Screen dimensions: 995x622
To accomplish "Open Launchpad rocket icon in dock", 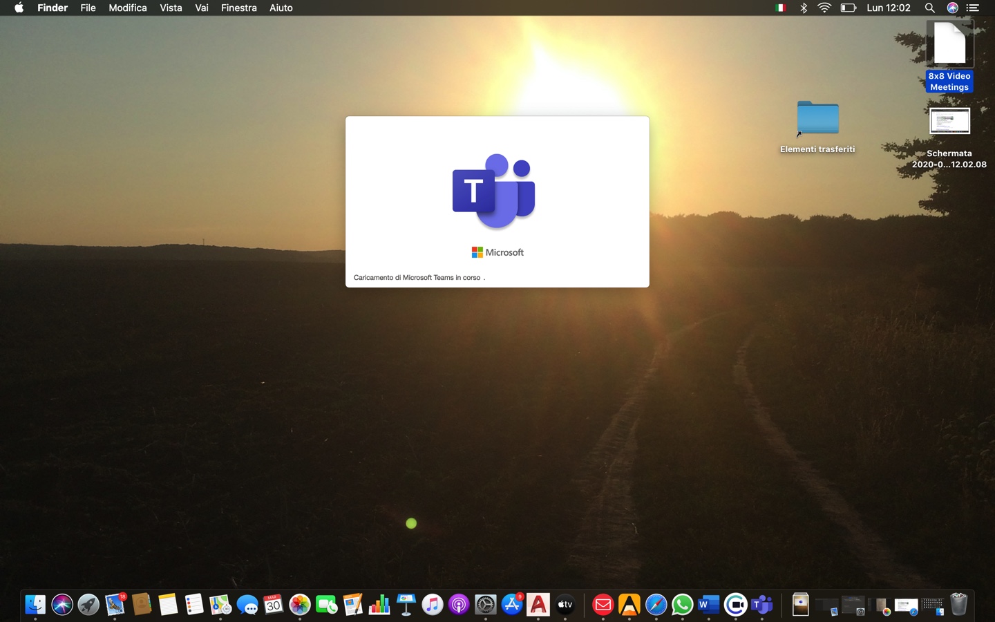I will 88,605.
